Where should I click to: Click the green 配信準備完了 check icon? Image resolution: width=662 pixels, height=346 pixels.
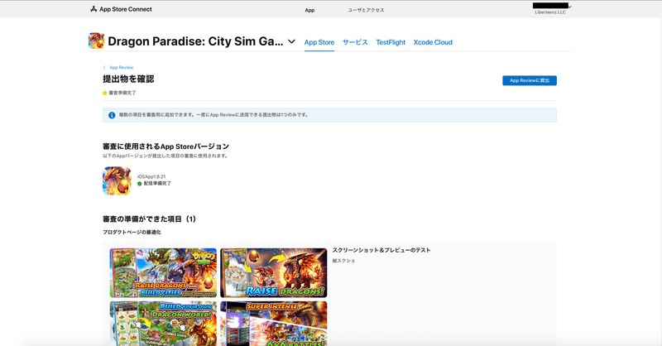(x=139, y=184)
